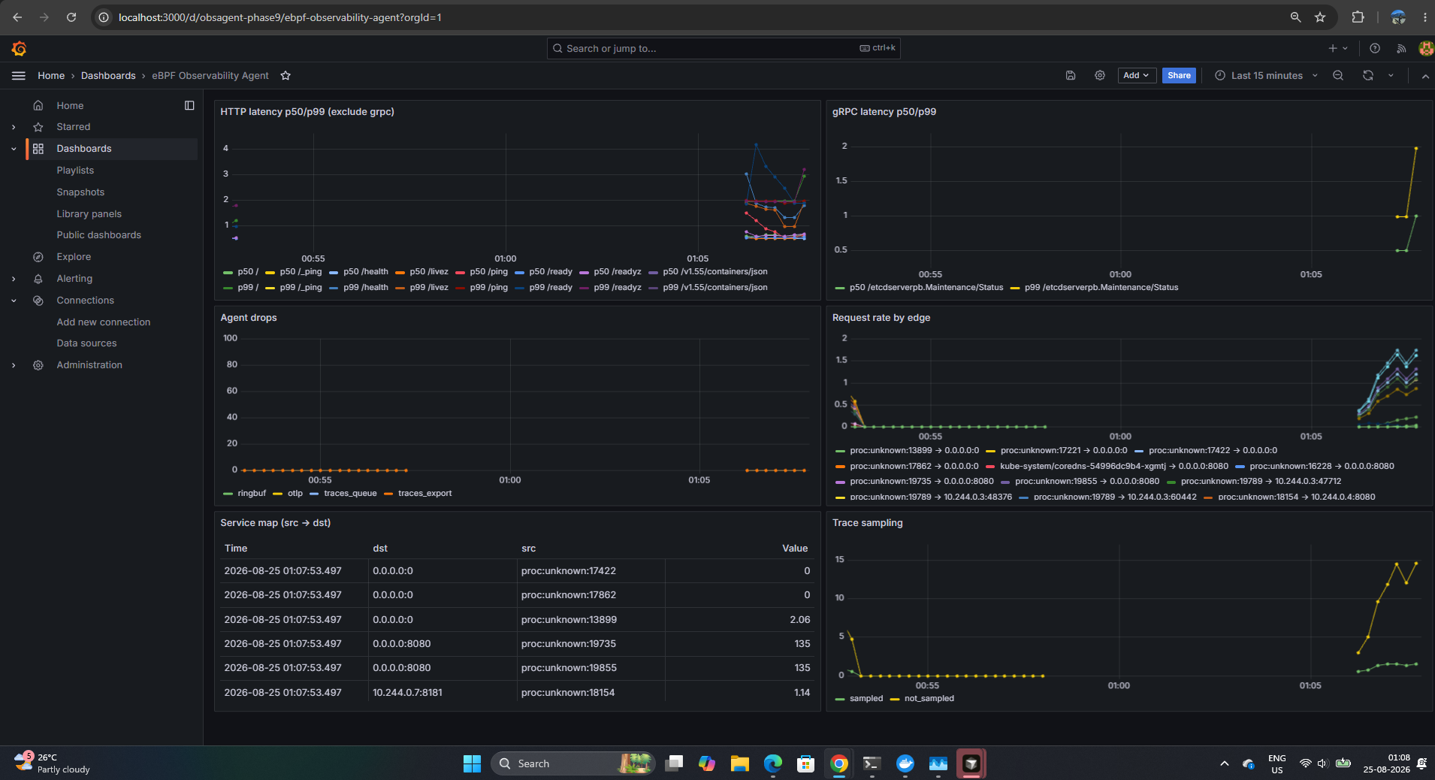Open the plus new-item menu in header
The width and height of the screenshot is (1435, 780).
1337,49
